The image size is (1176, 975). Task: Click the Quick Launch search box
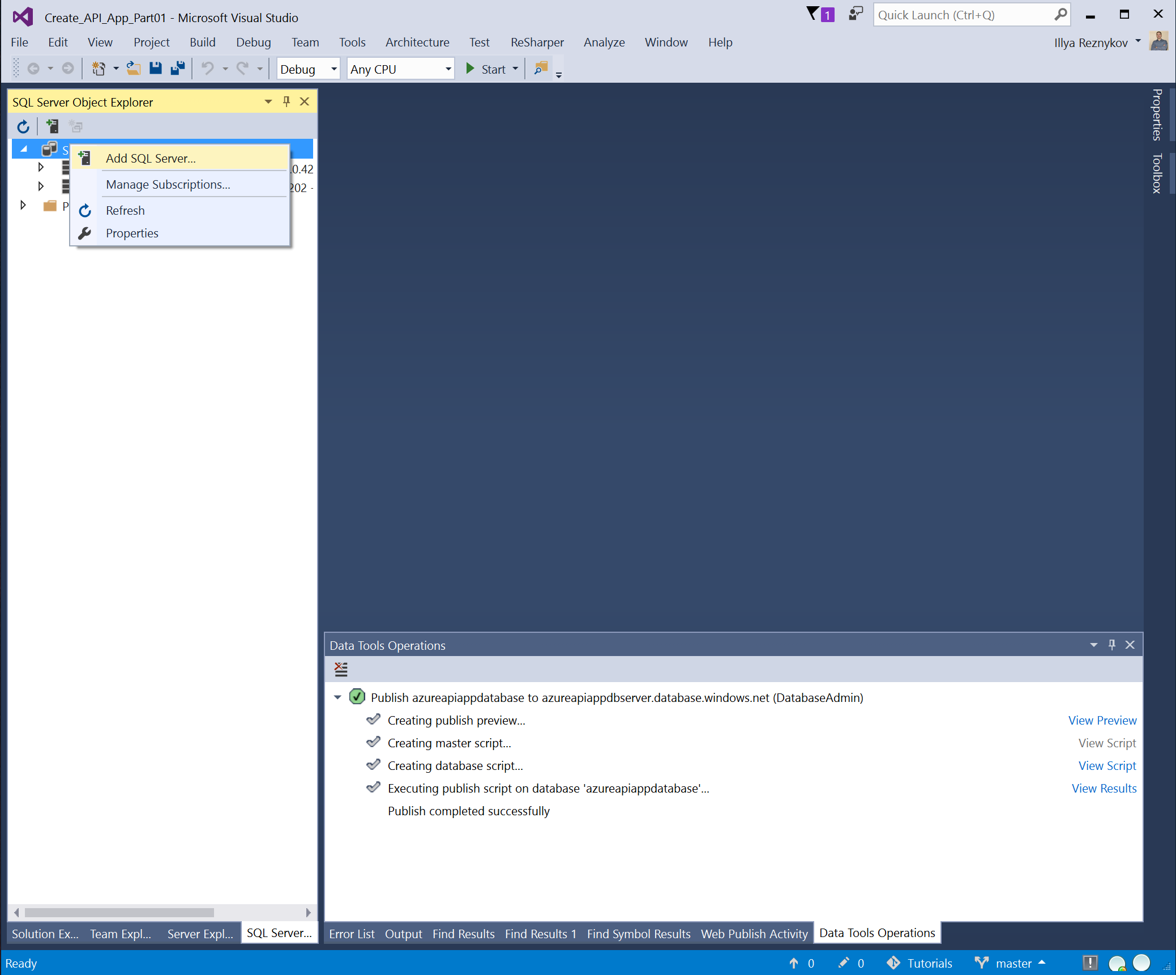click(964, 15)
